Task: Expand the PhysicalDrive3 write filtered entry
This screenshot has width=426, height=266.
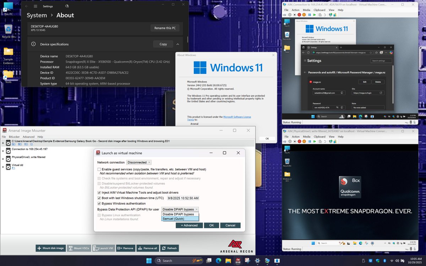Action: (3, 159)
